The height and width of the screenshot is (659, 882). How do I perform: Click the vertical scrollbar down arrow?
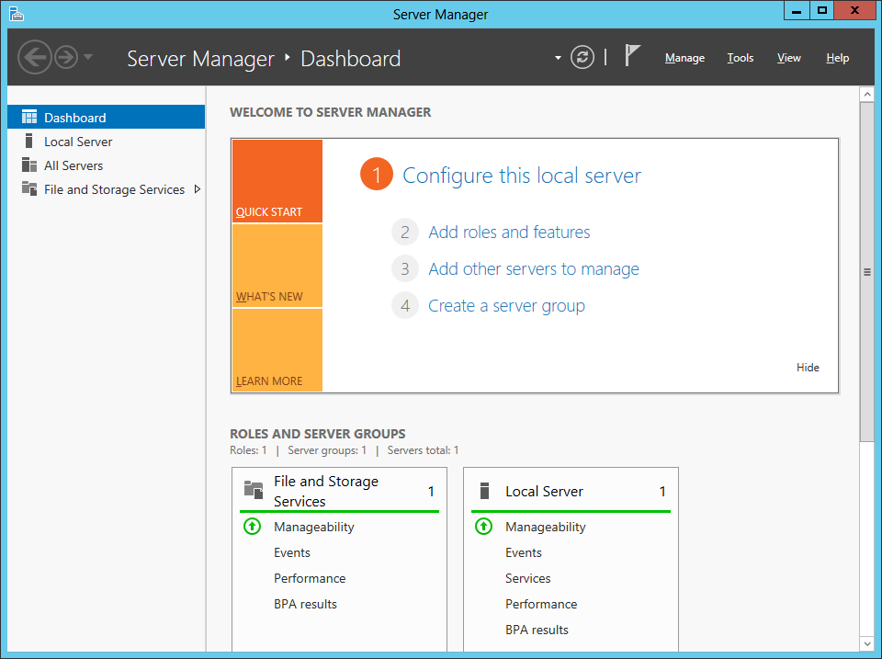(x=866, y=643)
